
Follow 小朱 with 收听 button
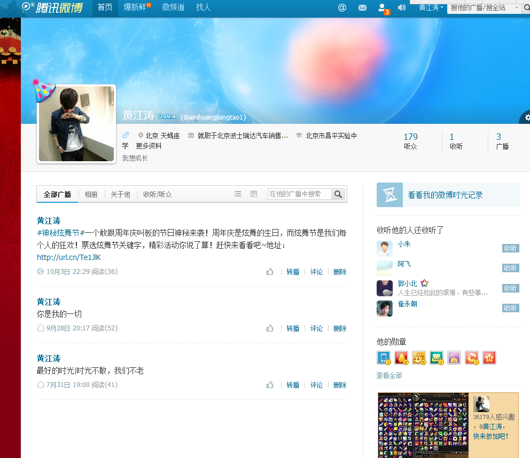click(x=510, y=248)
